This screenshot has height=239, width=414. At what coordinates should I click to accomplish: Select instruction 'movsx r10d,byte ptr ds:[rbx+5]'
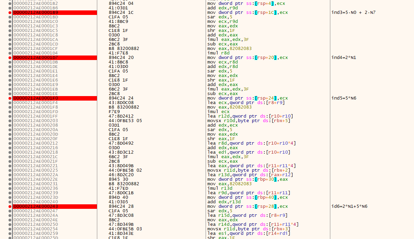(249, 121)
